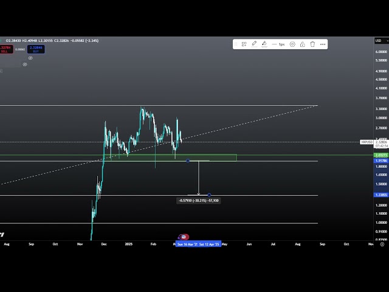Select the pencil line color tool
Viewport: 389px width, 292px height.
click(254, 44)
